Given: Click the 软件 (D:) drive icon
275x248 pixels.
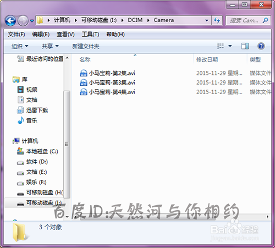Looking at the screenshot, I should [x=20, y=163].
